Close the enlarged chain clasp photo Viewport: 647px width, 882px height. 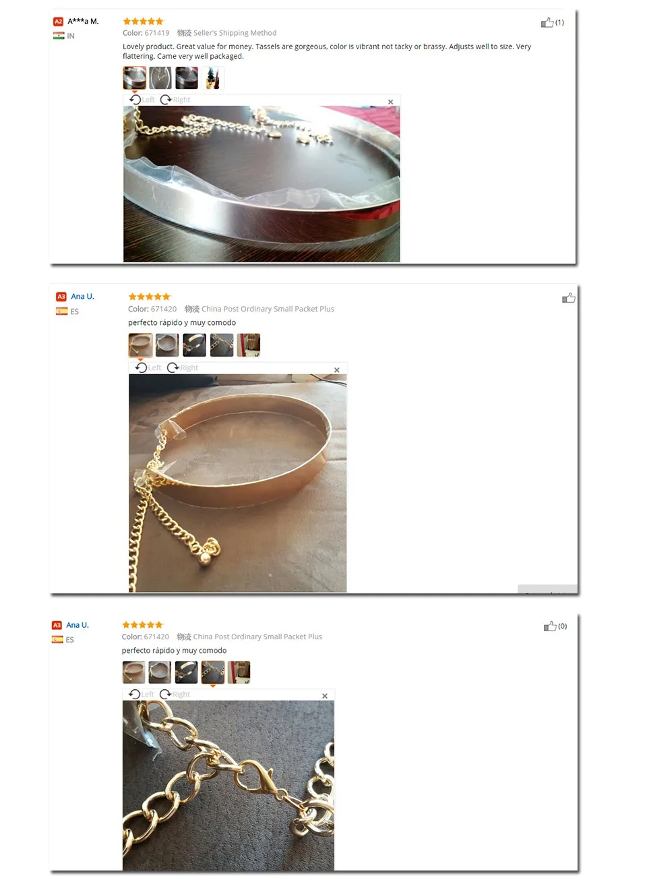[x=325, y=696]
